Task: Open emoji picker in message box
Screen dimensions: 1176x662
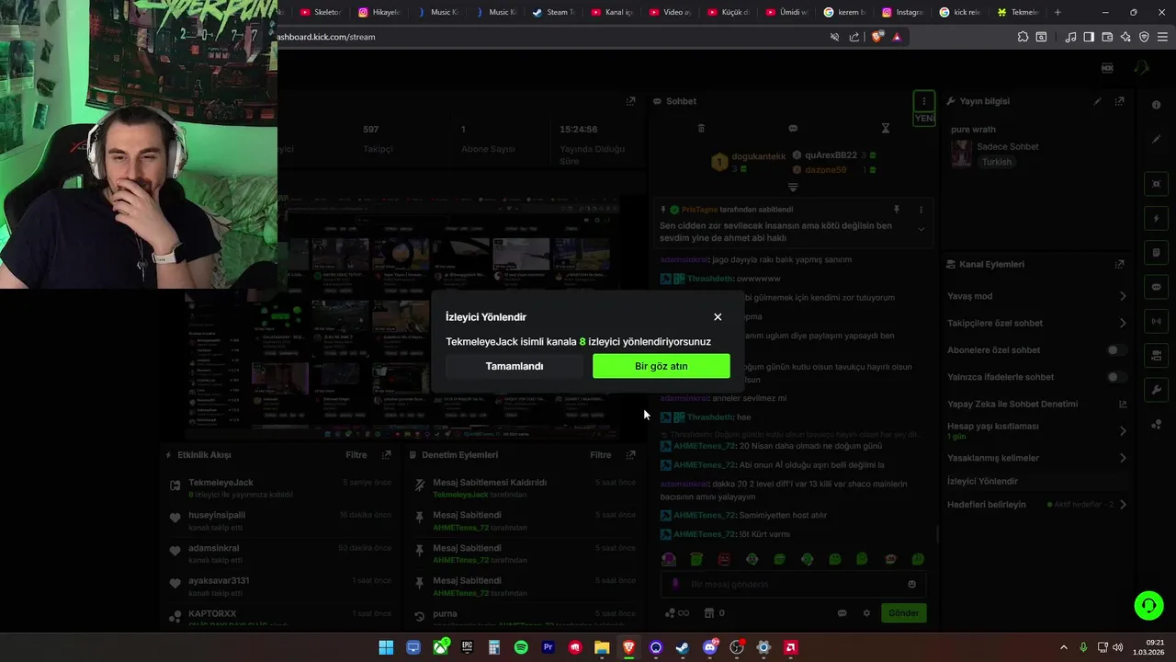Action: coord(911,584)
